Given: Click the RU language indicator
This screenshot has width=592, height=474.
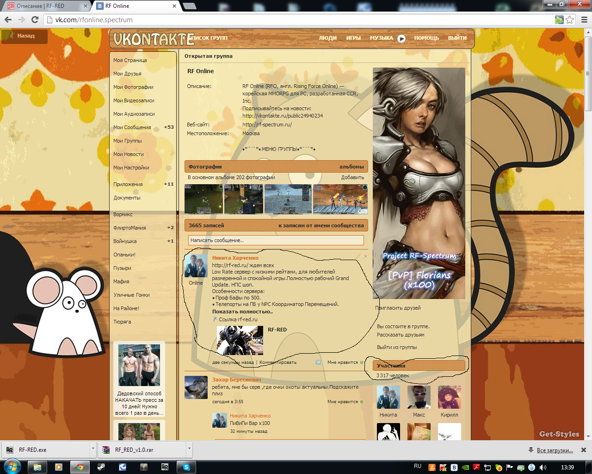Looking at the screenshot, I should (x=418, y=467).
